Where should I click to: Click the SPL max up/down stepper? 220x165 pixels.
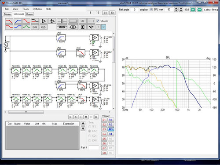tap(176, 10)
